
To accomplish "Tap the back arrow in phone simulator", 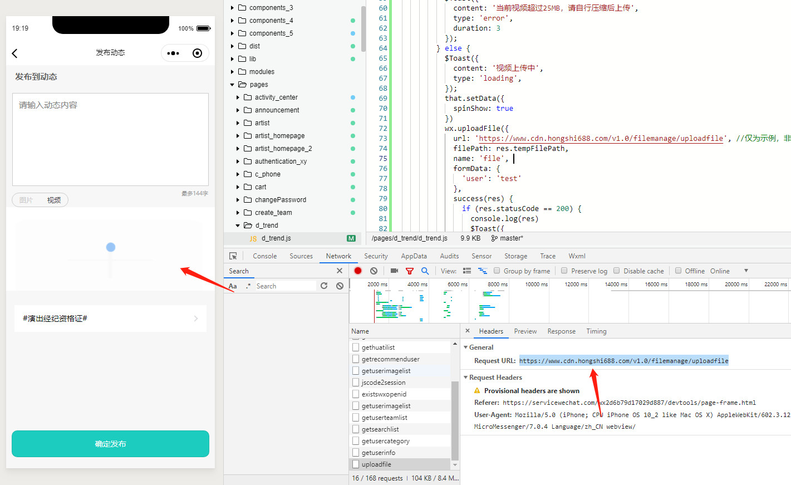I will coord(15,53).
